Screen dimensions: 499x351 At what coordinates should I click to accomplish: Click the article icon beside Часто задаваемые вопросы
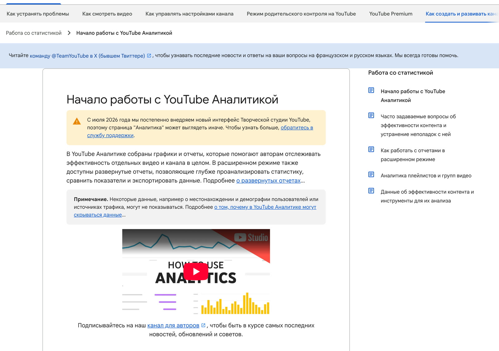pyautogui.click(x=371, y=115)
